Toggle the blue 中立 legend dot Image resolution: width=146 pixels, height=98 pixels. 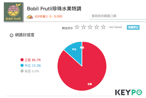[x=22, y=65]
